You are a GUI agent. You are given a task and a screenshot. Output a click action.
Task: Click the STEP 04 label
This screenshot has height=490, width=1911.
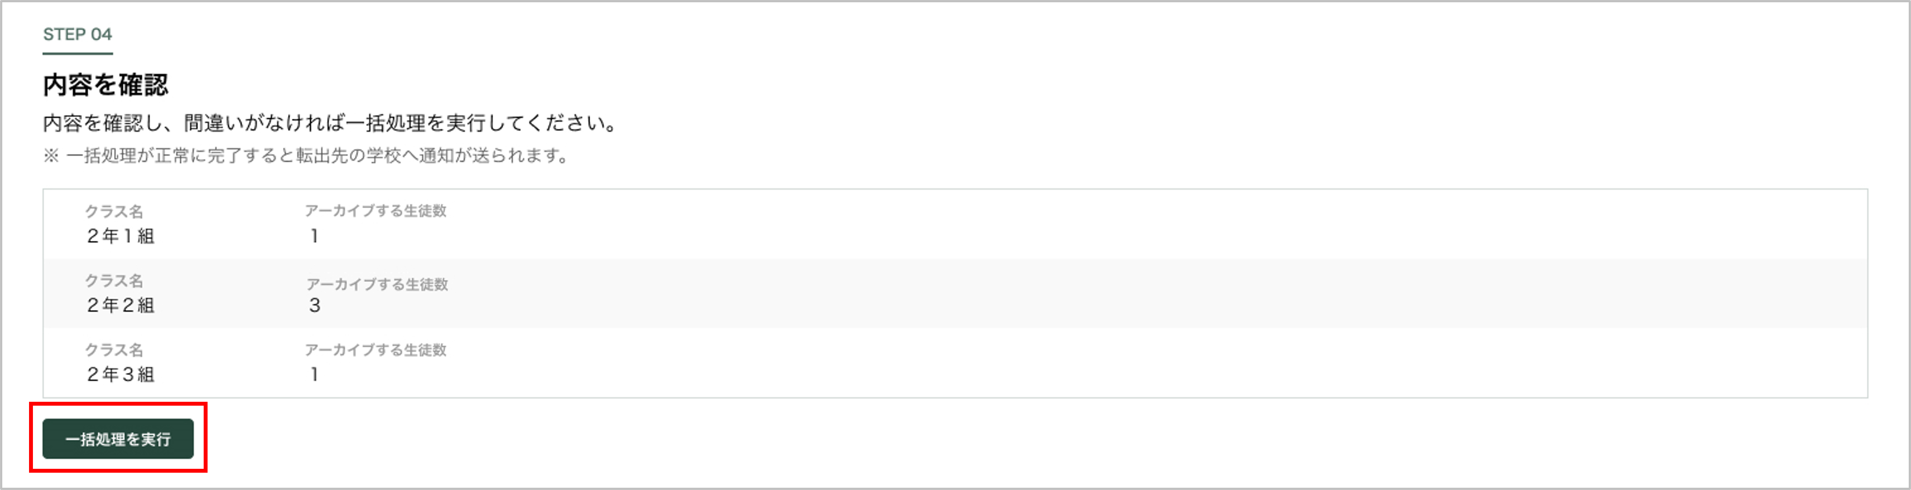click(77, 34)
